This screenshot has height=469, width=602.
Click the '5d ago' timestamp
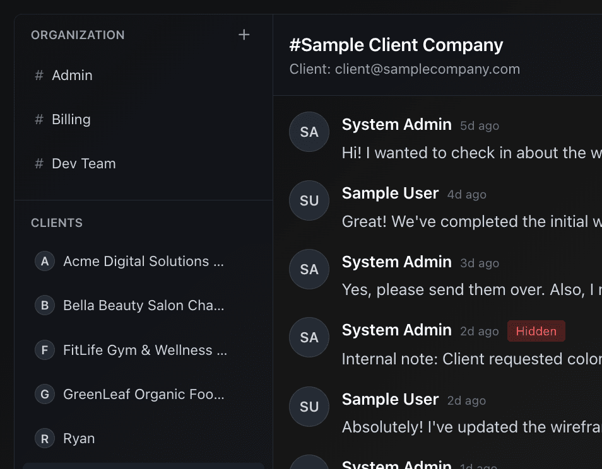[x=480, y=126]
